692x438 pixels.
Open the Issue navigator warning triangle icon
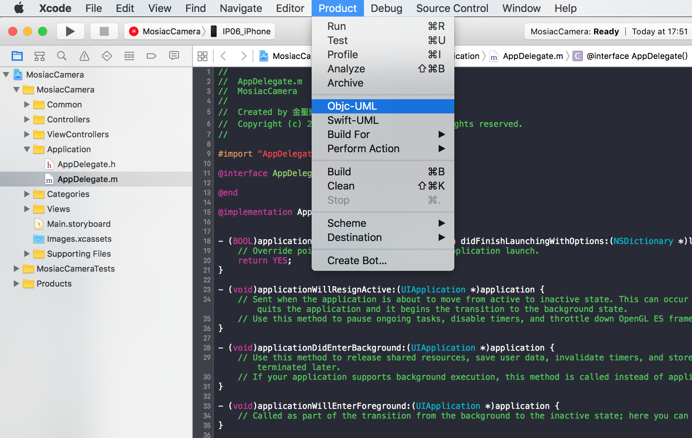(84, 56)
